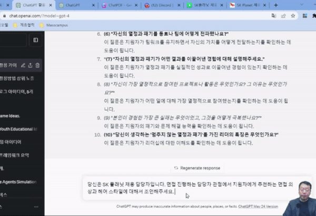Open the ChatGPT May 24 Version link
This screenshot has height=216, width=316.
tap(258, 207)
